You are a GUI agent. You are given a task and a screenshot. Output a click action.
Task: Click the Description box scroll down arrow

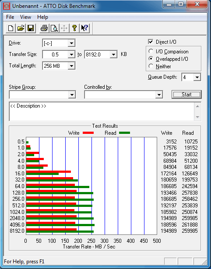[x=197, y=117]
